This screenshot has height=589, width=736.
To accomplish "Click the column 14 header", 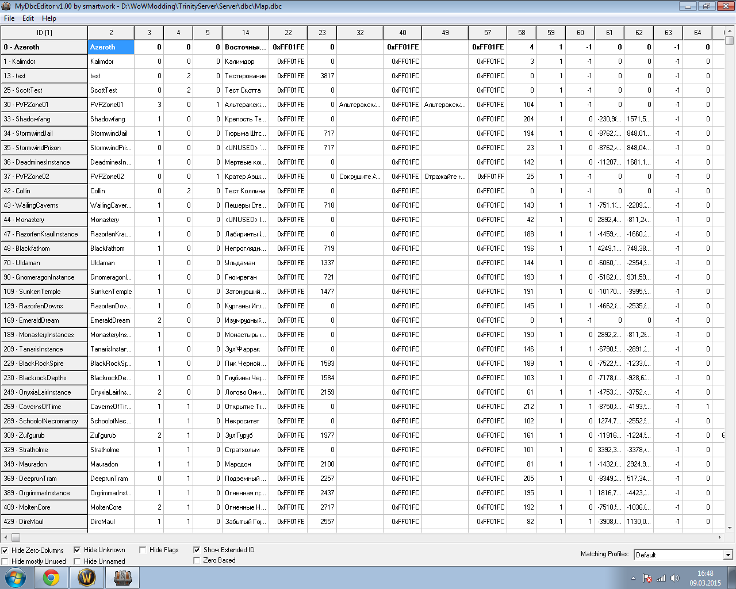I will pos(246,33).
